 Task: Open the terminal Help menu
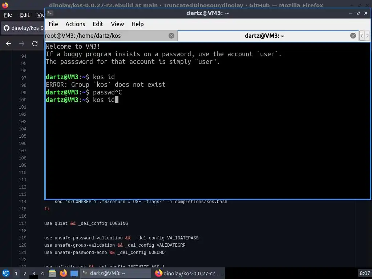click(x=138, y=24)
